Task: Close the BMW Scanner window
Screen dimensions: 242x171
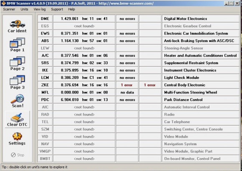Action: click(x=237, y=3)
